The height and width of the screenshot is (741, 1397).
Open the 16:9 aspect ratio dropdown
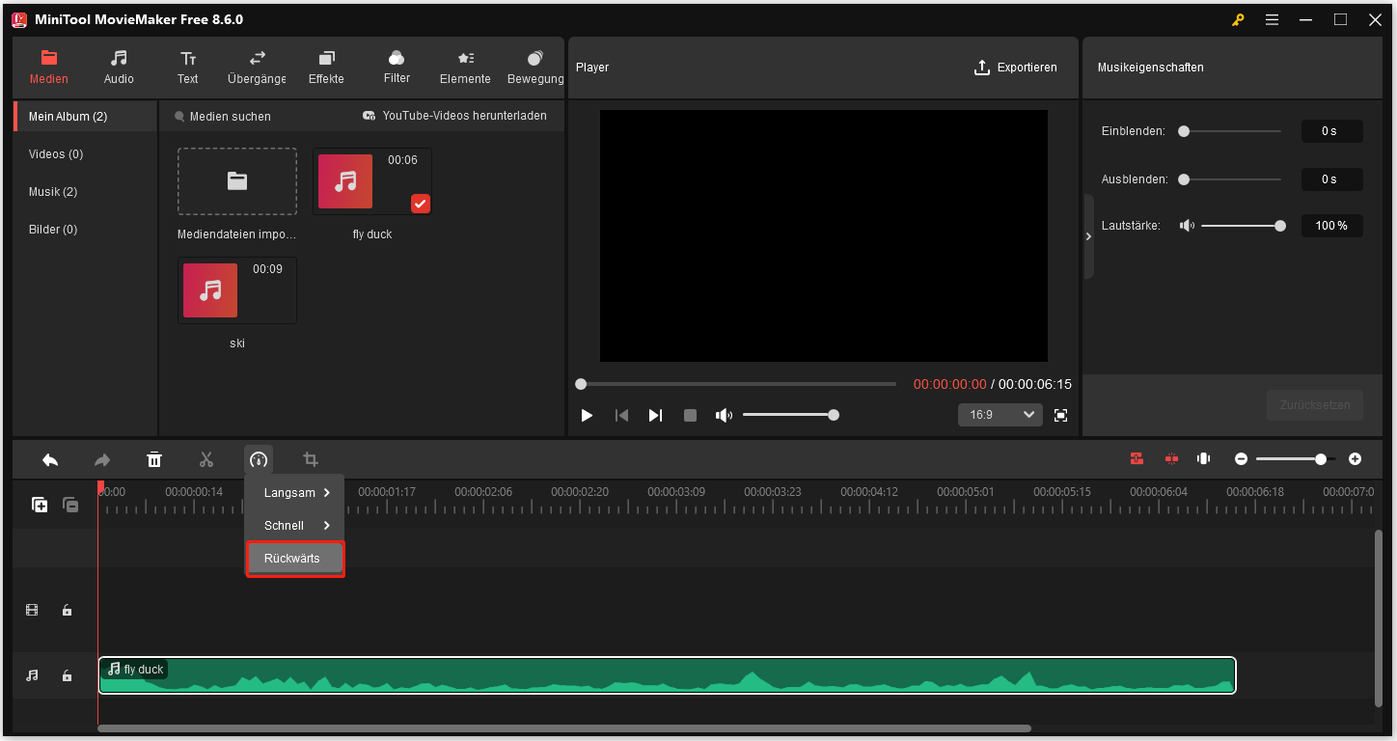[x=1000, y=415]
